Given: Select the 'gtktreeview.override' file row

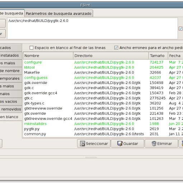Looking at the screenshot, I should coord(103,108).
